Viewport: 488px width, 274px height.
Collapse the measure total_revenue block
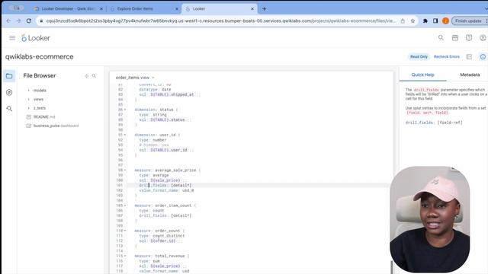pyautogui.click(x=125, y=256)
